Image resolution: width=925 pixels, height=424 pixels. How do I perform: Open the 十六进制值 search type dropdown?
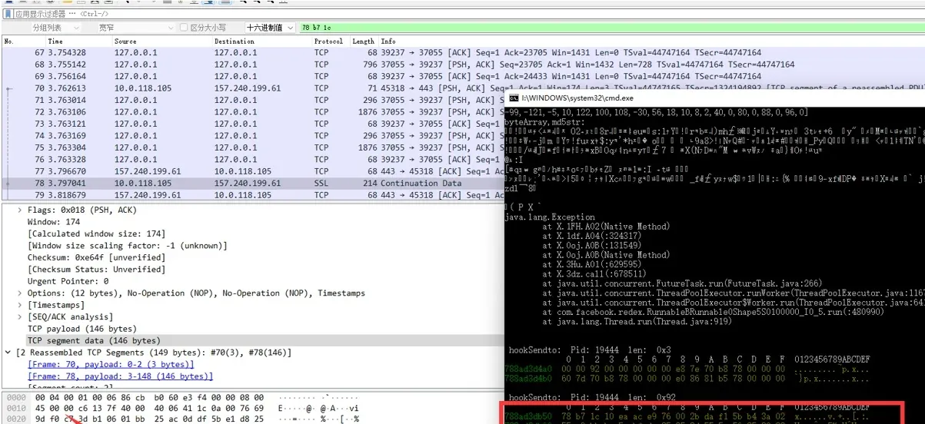coord(269,28)
